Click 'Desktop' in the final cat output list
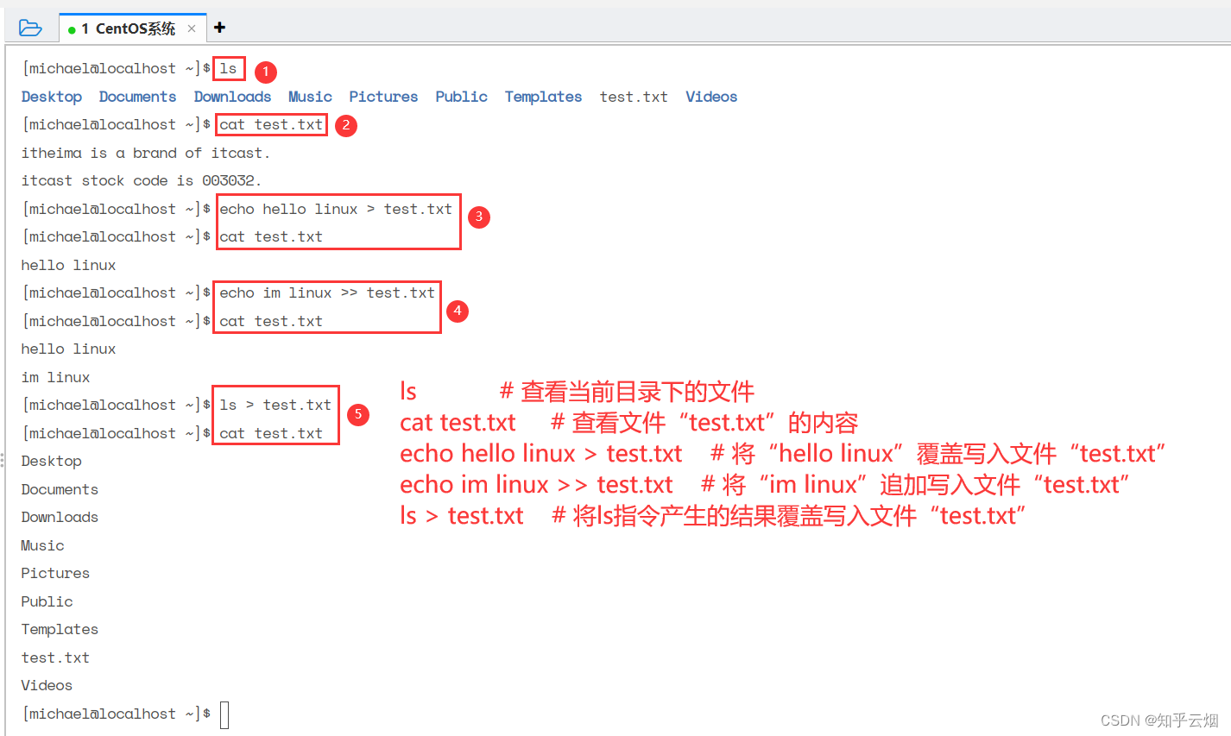This screenshot has height=736, width=1231. coord(52,461)
